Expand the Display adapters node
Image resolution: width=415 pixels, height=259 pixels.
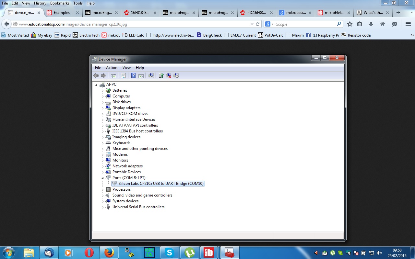pos(102,108)
